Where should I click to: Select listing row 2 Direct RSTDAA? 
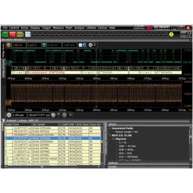(x=53, y=131)
